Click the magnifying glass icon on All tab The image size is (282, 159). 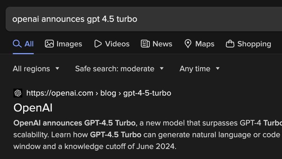[x=17, y=44]
